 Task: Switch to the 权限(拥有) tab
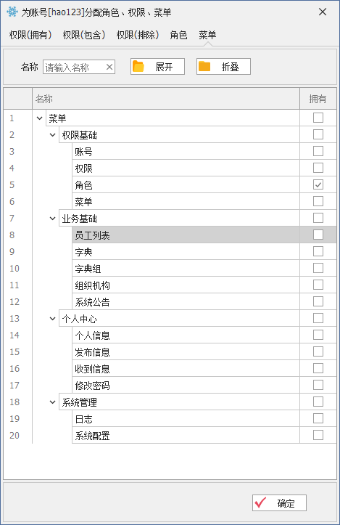pos(30,35)
